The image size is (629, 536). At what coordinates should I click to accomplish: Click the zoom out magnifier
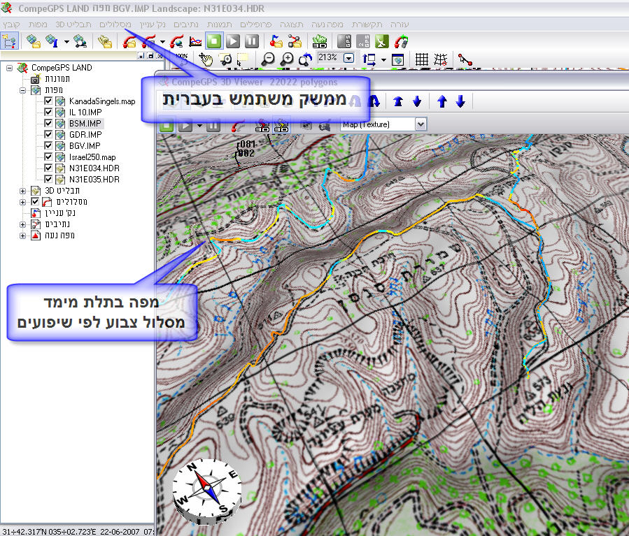(x=269, y=59)
